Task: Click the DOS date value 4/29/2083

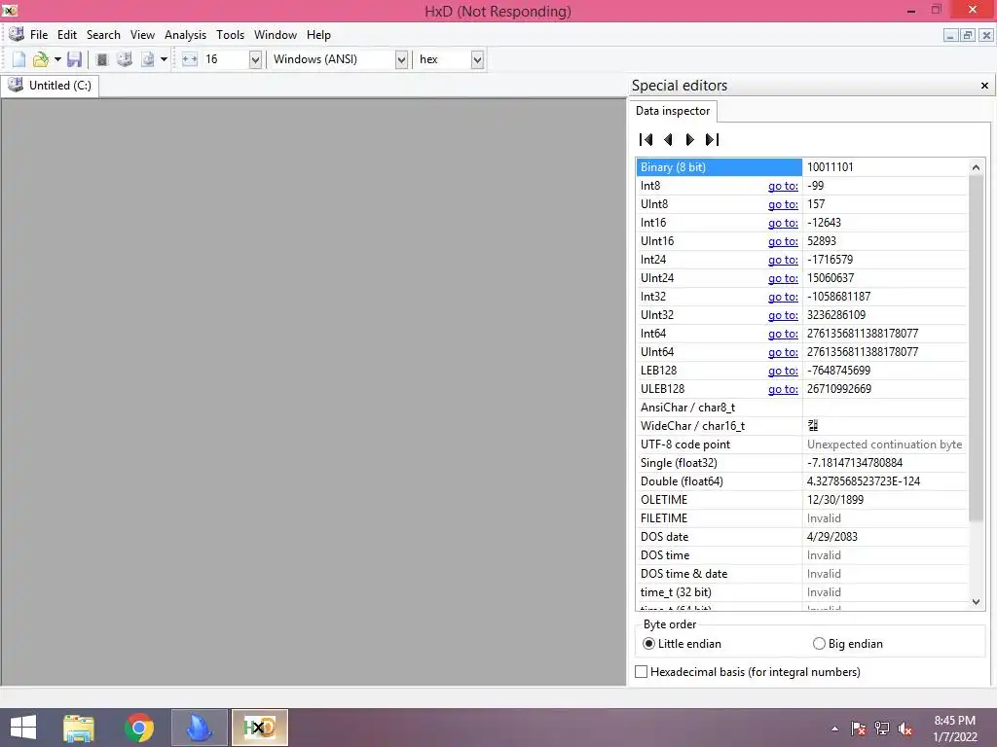Action: (831, 537)
